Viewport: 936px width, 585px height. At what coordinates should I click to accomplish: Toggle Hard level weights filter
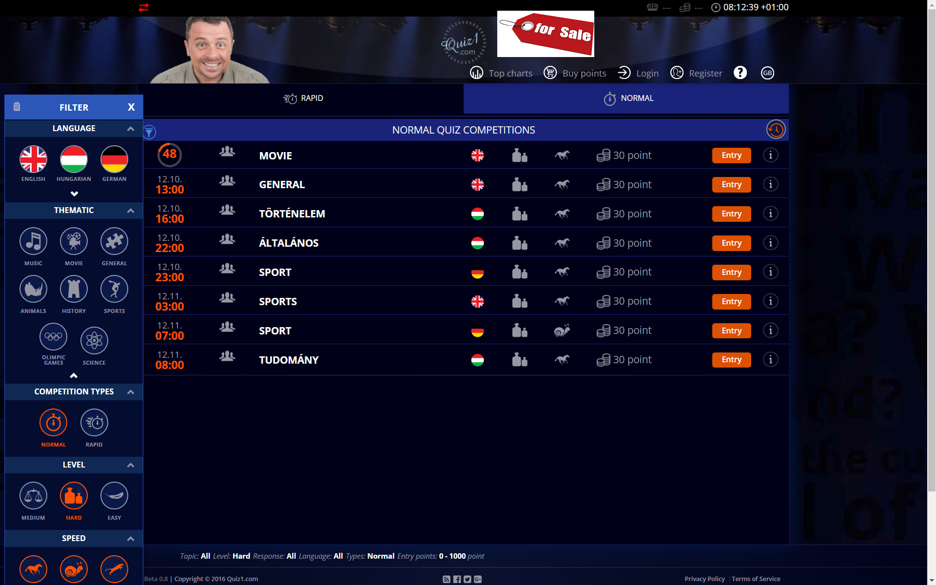(x=74, y=496)
